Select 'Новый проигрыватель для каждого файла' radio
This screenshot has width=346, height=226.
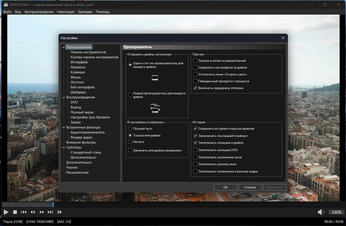(x=130, y=95)
